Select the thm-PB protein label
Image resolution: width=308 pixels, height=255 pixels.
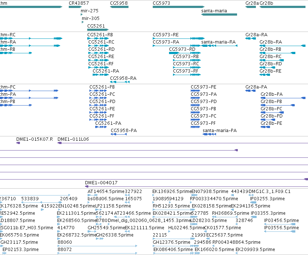[8, 102]
